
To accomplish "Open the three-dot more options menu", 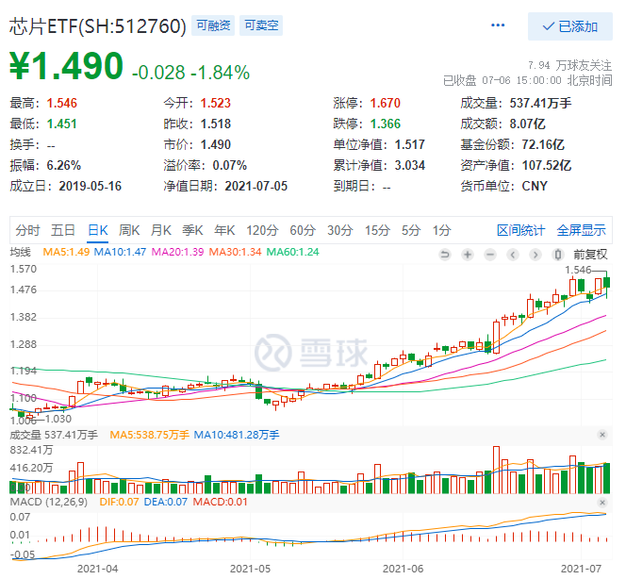I will (498, 25).
